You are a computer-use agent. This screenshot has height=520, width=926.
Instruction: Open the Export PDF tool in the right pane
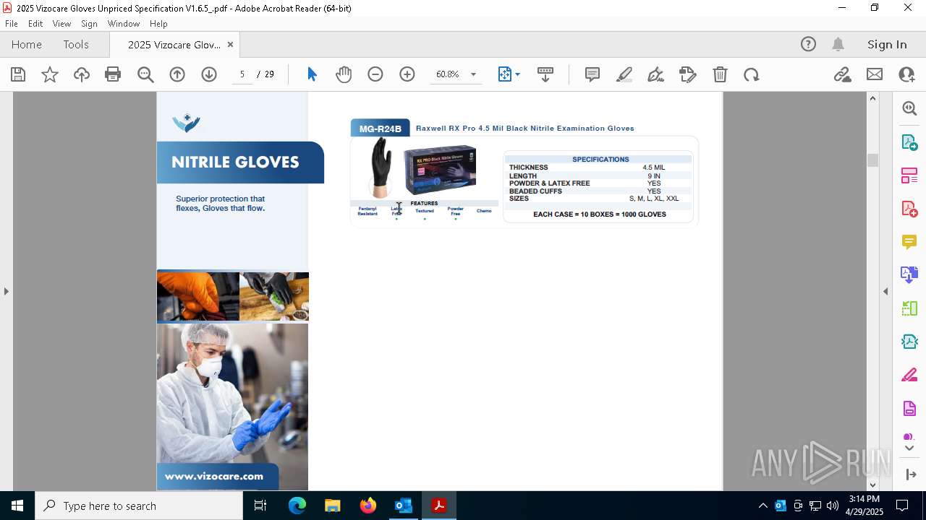(909, 142)
